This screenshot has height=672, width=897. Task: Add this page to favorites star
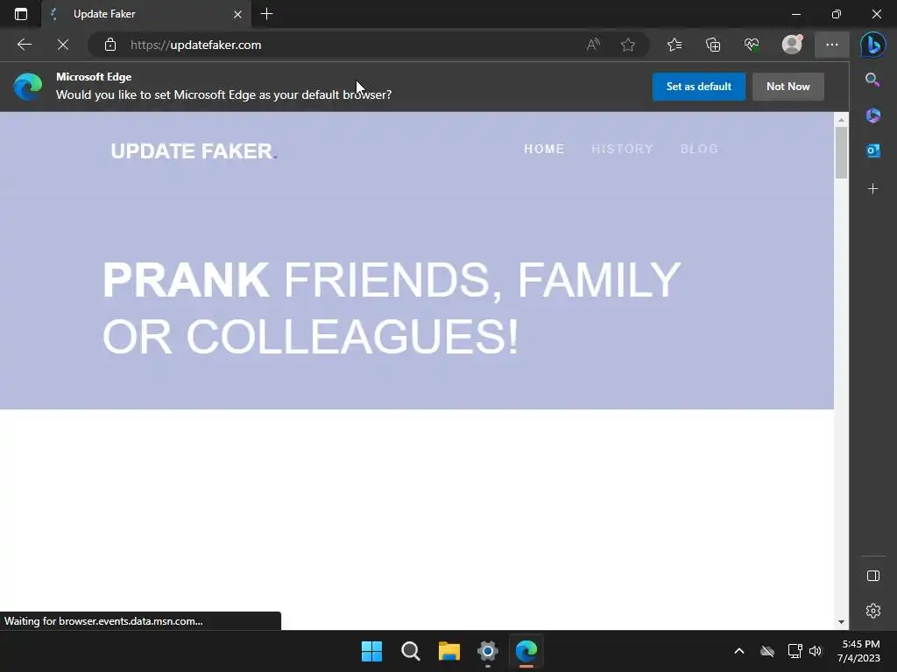(627, 45)
